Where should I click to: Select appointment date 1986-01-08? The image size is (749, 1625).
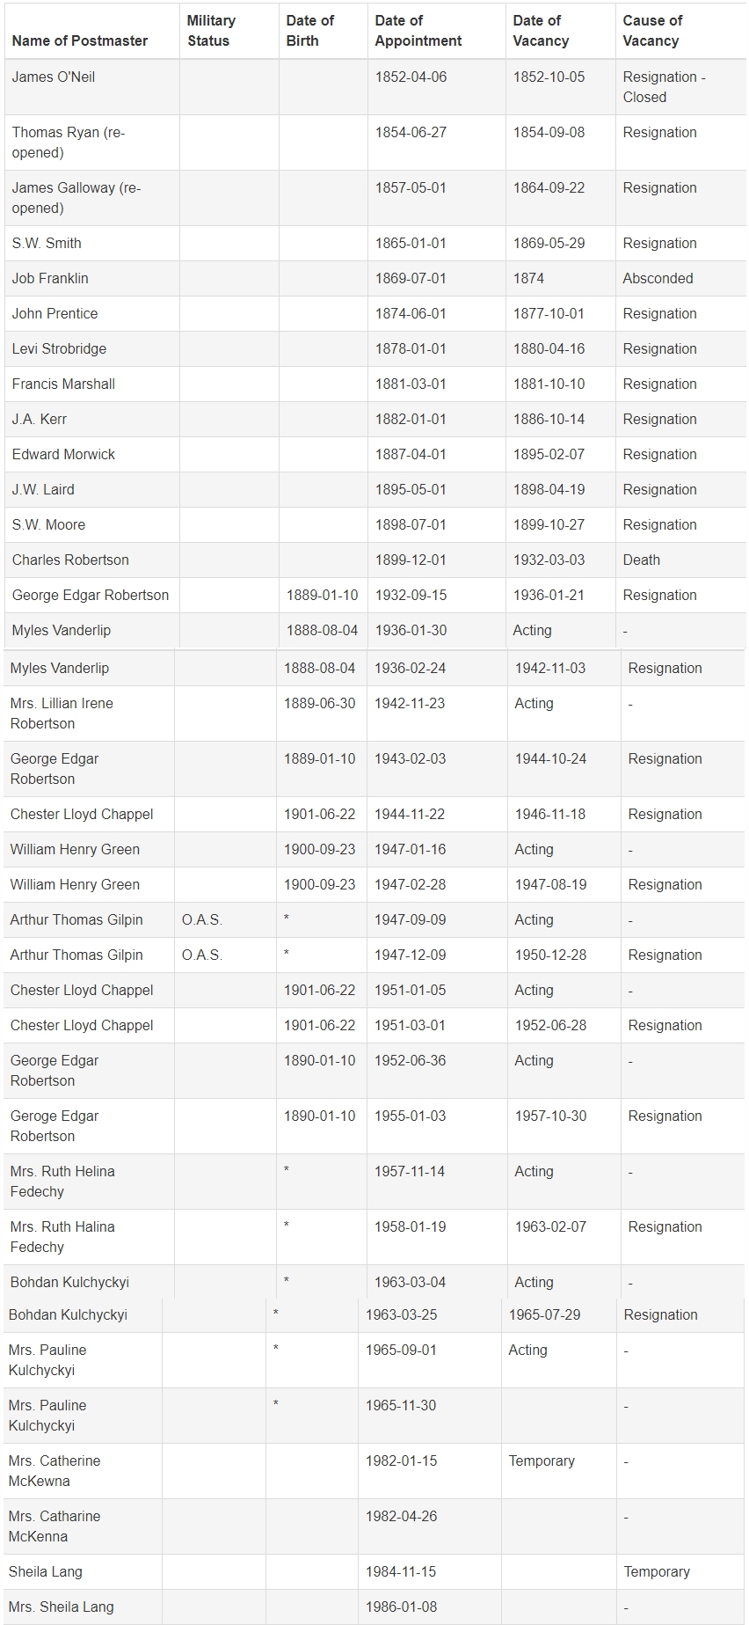click(x=401, y=1607)
